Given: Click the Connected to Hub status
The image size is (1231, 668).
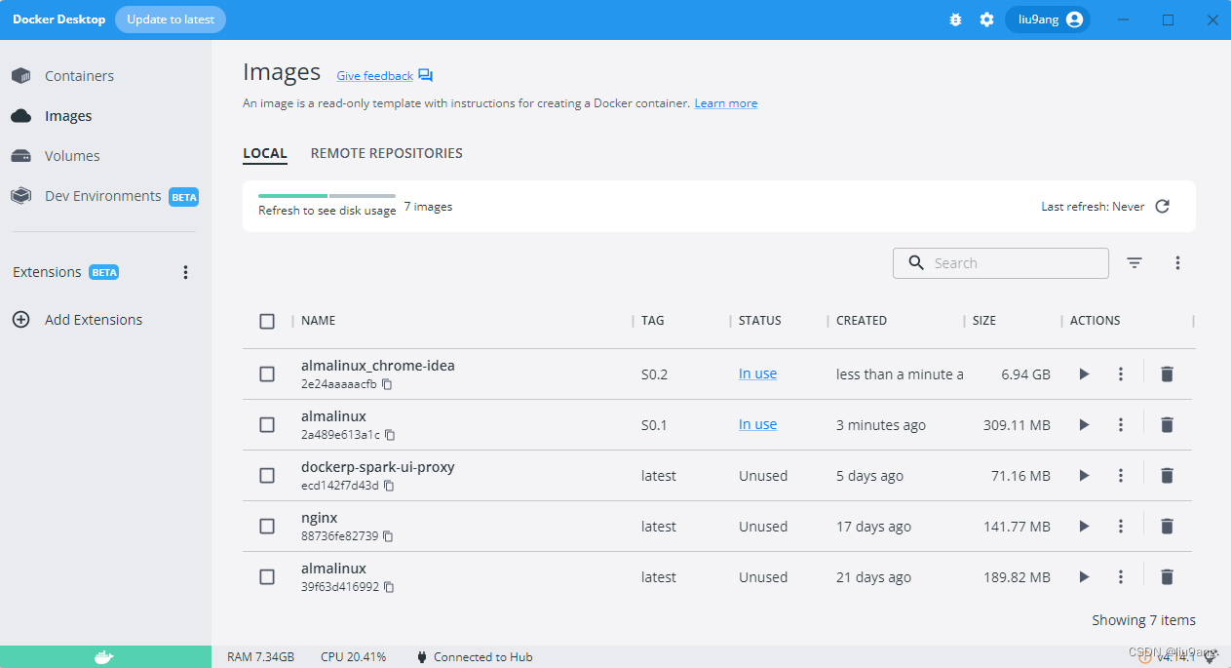Looking at the screenshot, I should click(475, 657).
